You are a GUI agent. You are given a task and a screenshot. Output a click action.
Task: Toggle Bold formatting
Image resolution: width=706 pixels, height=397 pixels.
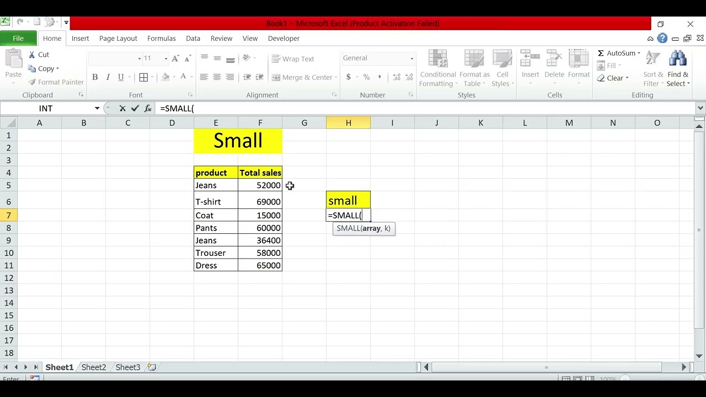pyautogui.click(x=95, y=77)
